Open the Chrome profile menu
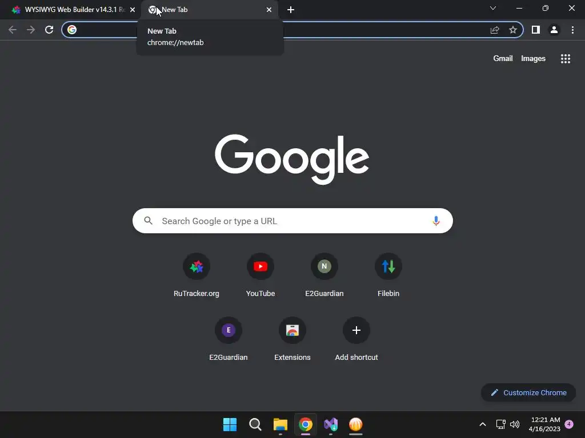The height and width of the screenshot is (438, 585). 554,30
